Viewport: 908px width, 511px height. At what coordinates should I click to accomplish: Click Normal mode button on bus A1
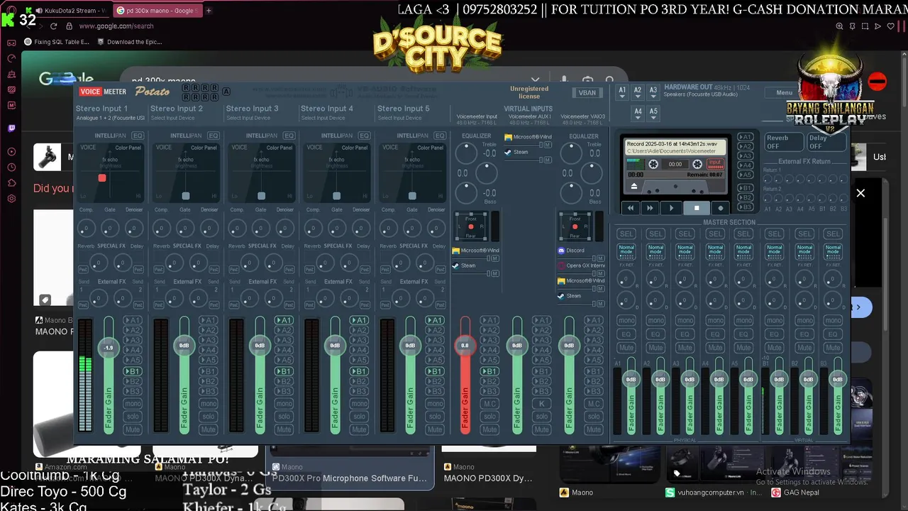tap(626, 251)
